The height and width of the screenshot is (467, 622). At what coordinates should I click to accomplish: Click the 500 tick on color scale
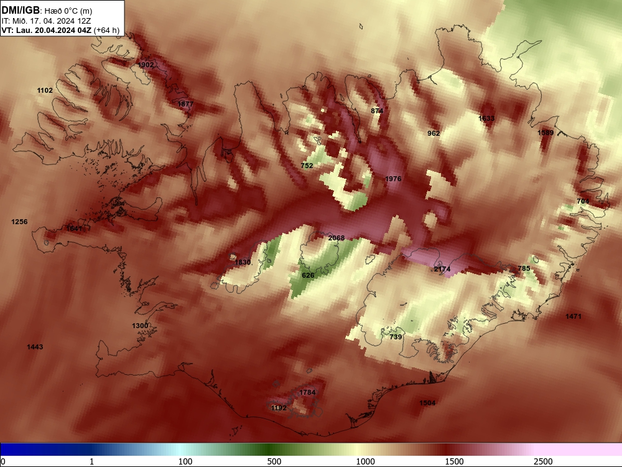pos(274,461)
